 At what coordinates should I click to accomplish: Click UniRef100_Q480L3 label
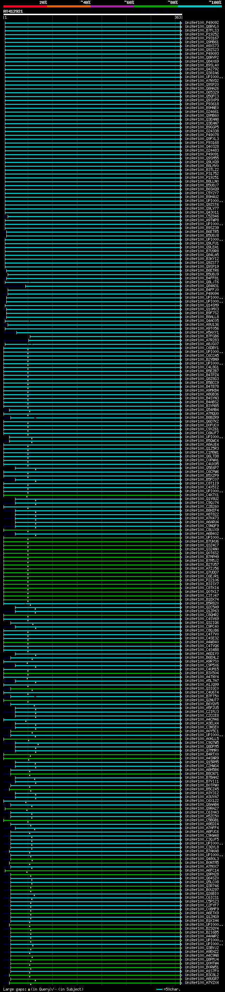201,859
